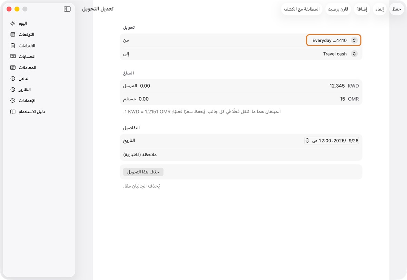
Task: Click إلغاء to cancel editing
Action: 379,9
